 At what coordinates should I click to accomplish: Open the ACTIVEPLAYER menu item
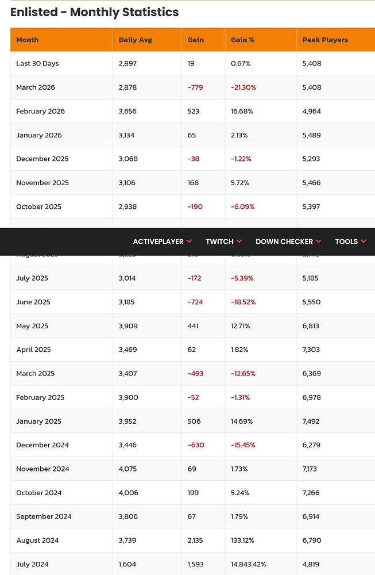point(158,241)
